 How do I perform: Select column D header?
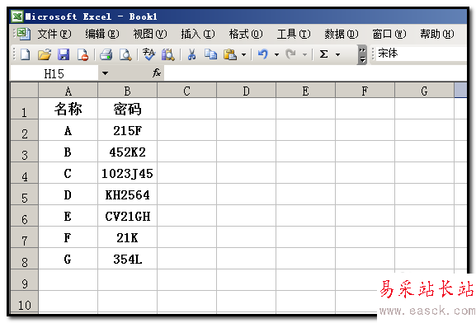click(246, 91)
